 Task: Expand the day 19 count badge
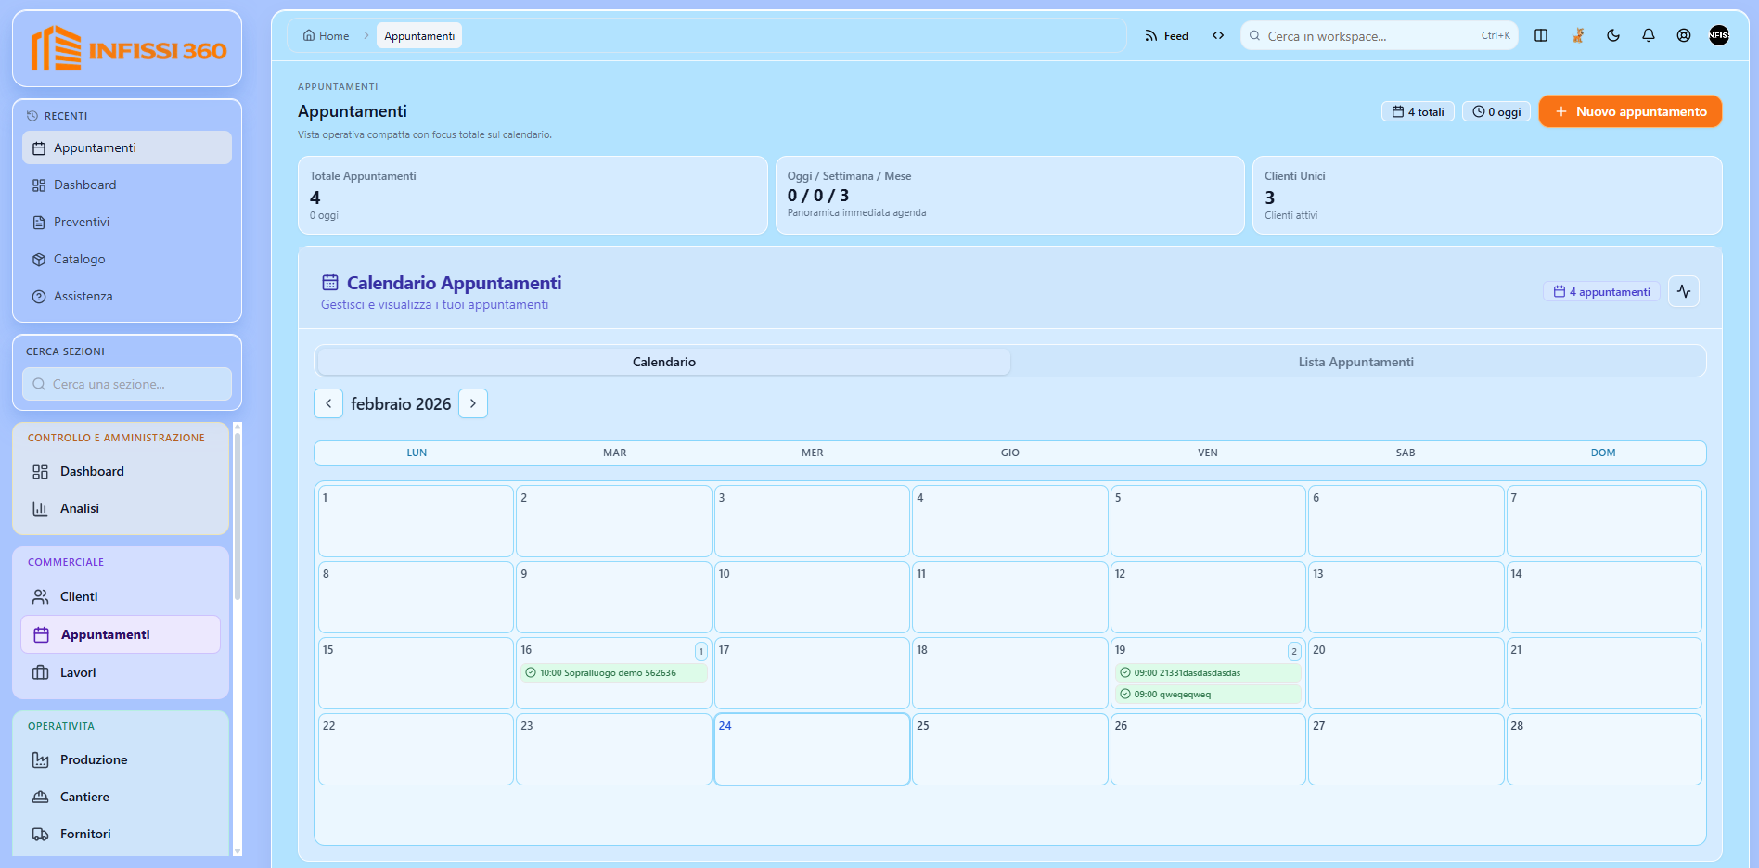click(x=1294, y=651)
